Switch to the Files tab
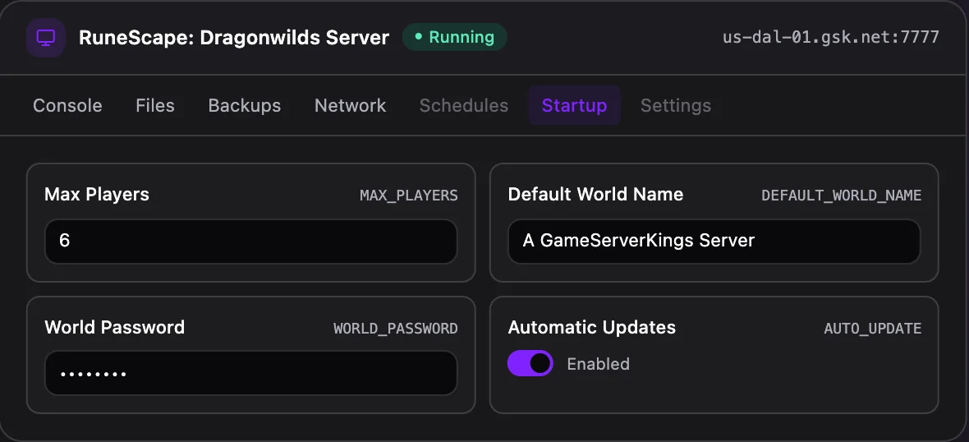The image size is (969, 442). click(155, 106)
